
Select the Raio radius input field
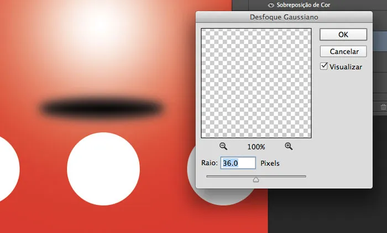pos(238,163)
